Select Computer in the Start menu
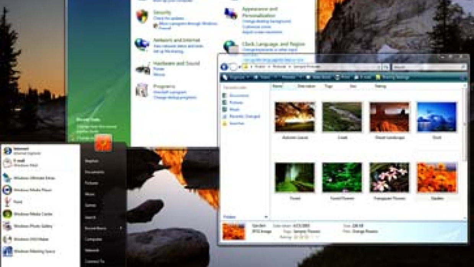 tap(93, 239)
